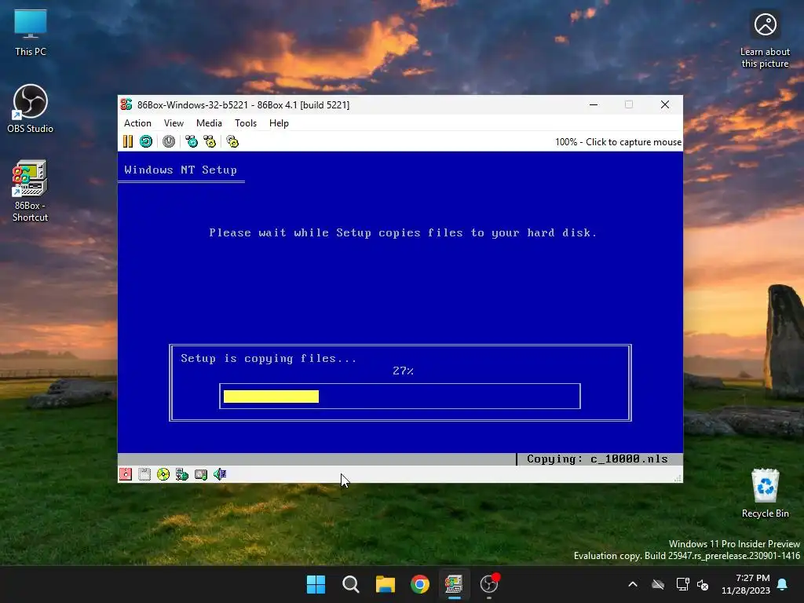Click the hard disk status bar icon
804x603 pixels.
[201, 474]
